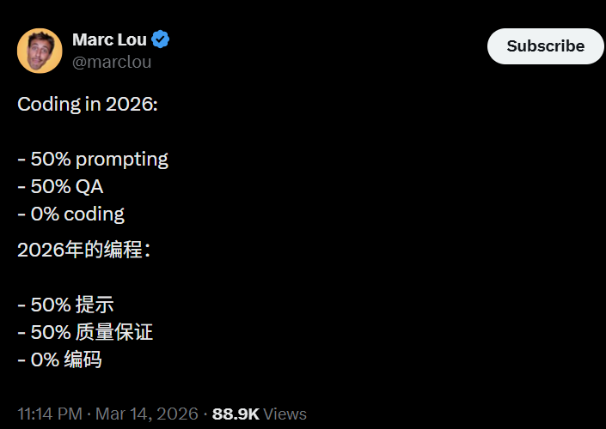Click the lowercase 'coding' after 0%
The width and height of the screenshot is (606, 429).
tap(94, 214)
